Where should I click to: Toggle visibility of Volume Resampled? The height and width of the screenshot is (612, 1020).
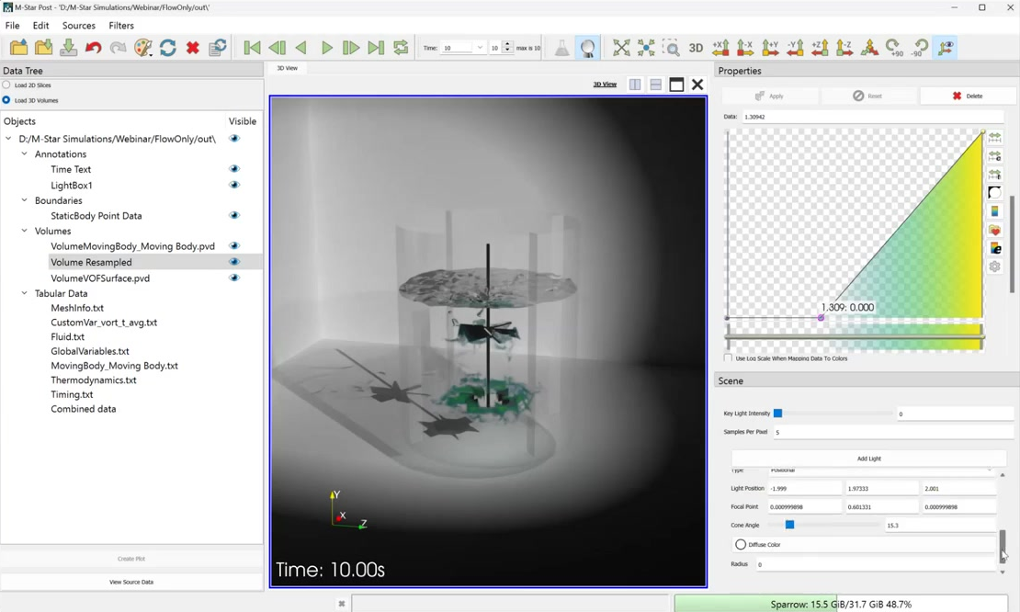coord(234,262)
